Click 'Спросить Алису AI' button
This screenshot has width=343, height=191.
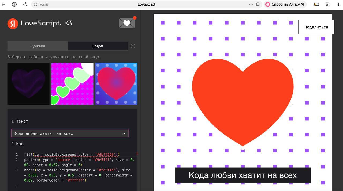tap(285, 5)
